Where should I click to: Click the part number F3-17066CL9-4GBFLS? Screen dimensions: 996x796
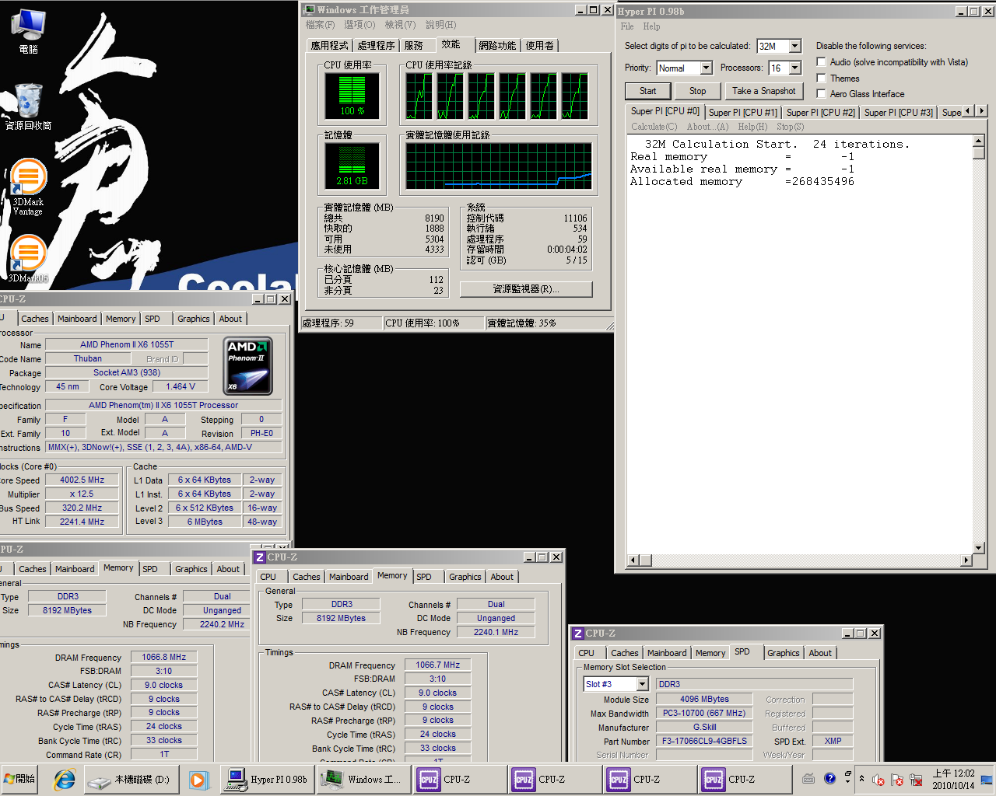[x=704, y=741]
